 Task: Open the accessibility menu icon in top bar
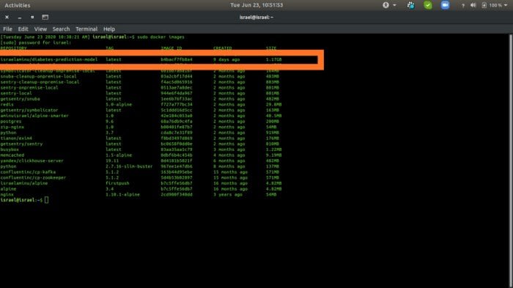pos(385,5)
